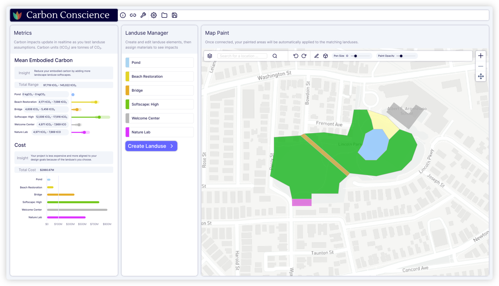
Task: Open the map layers icon
Action: point(210,56)
